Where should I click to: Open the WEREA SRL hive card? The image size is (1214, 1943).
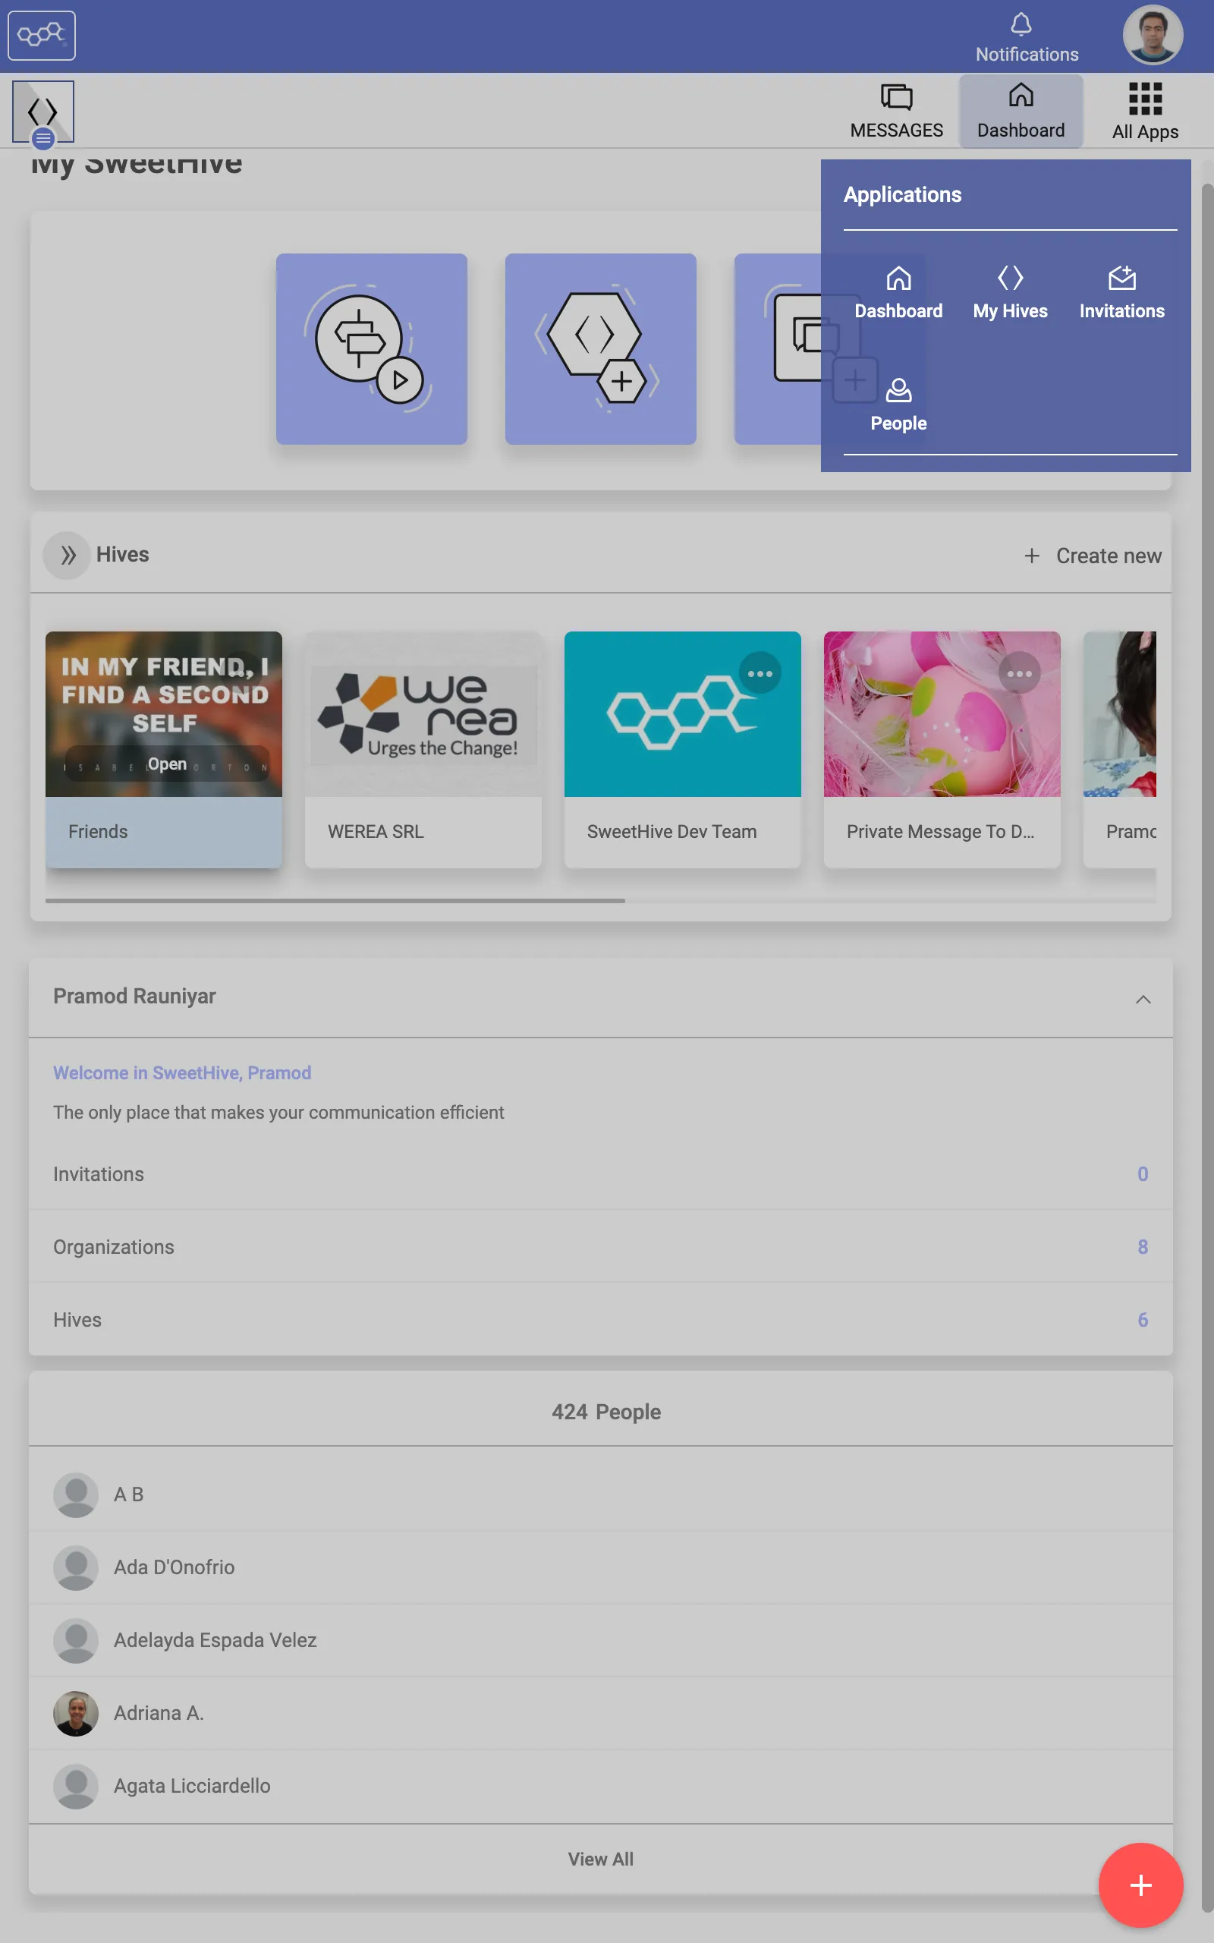423,750
